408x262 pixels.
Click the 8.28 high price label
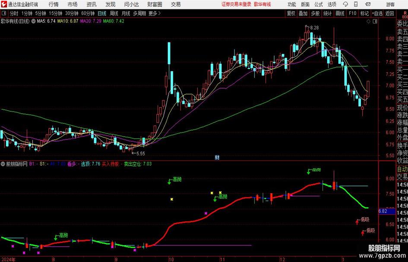point(314,28)
